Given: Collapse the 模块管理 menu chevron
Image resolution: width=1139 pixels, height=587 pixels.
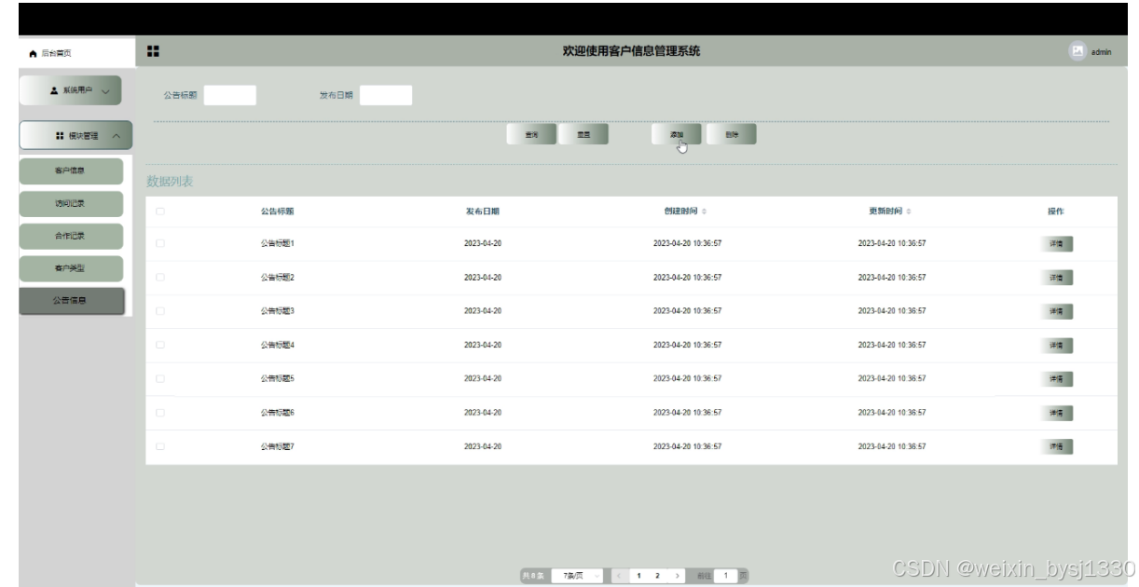Looking at the screenshot, I should coord(115,136).
